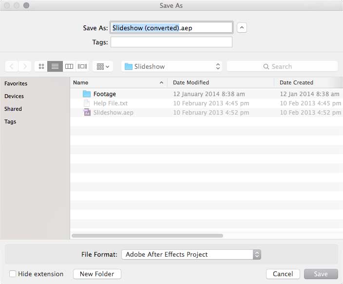This screenshot has height=284, width=343.
Task: Sort by Date Modified column
Action: click(221, 82)
